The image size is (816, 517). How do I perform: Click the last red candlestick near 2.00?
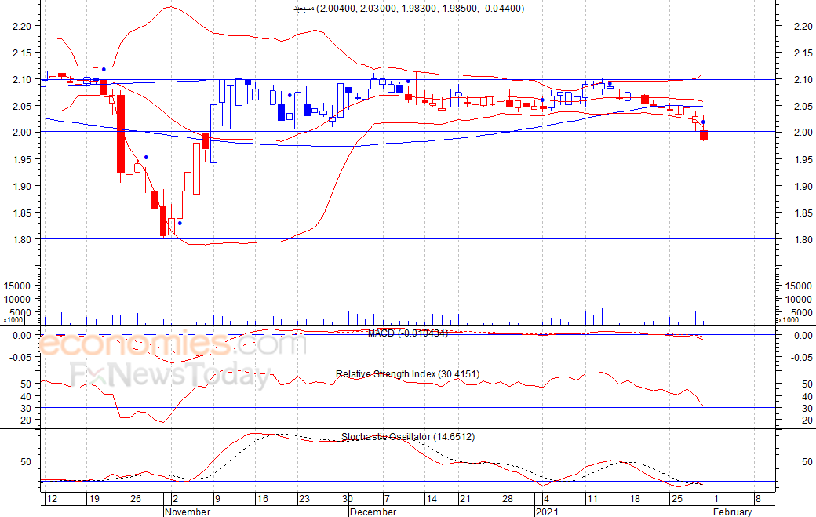click(704, 135)
